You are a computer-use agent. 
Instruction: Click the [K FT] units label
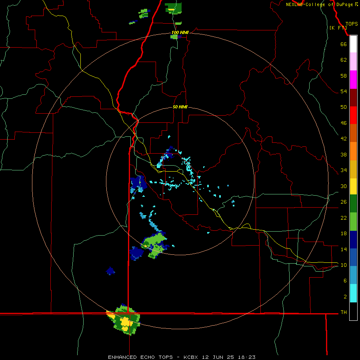click(338, 28)
